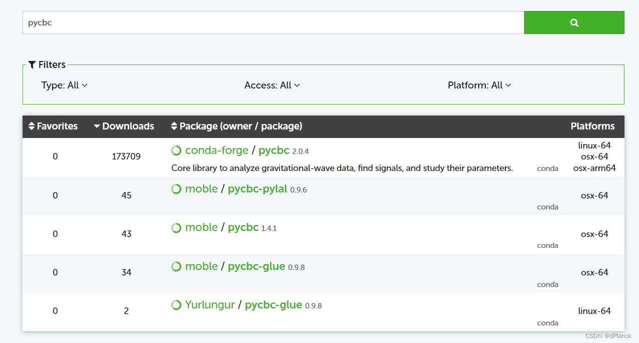Open the Type: All dropdown
Image resolution: width=639 pixels, height=343 pixels.
click(65, 85)
